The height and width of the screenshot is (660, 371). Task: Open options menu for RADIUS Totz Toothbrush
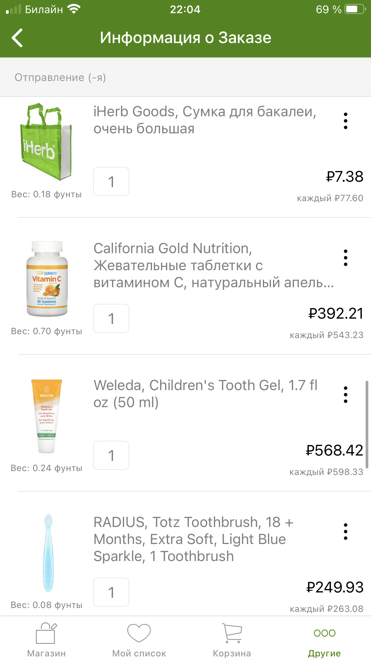[x=346, y=531]
